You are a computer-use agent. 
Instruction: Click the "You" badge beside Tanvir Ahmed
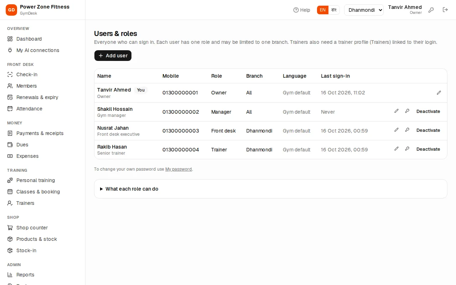point(141,90)
